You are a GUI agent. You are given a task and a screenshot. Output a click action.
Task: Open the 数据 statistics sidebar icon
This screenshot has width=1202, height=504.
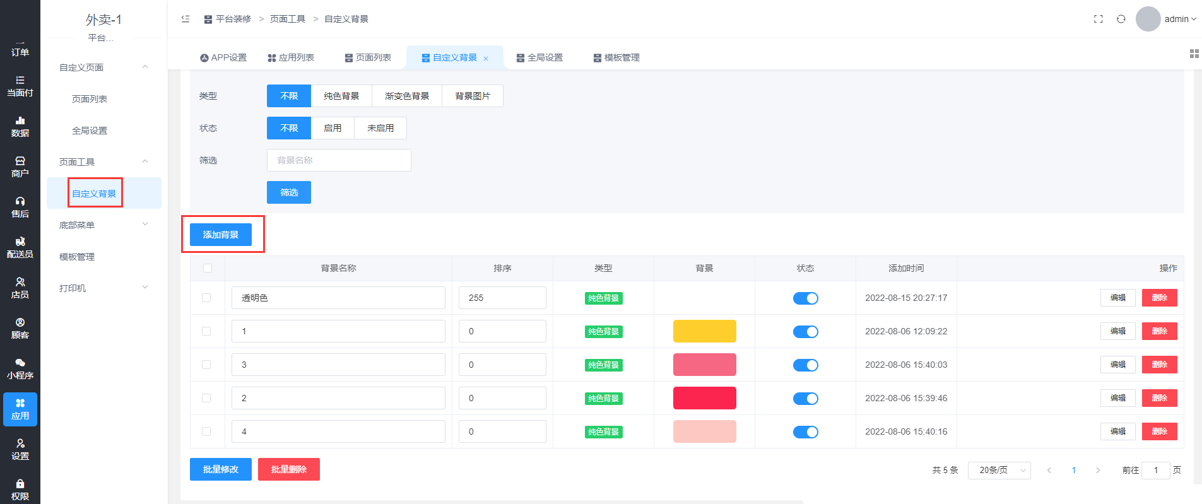(20, 127)
